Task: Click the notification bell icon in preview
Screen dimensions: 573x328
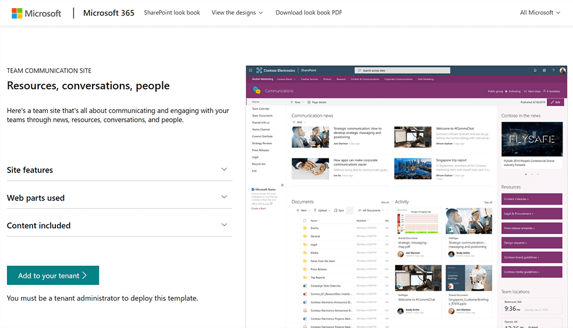Action: point(535,70)
